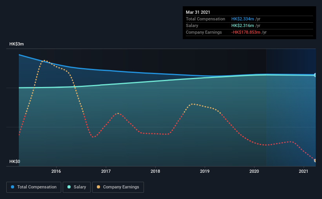322x199 pixels.
Task: Select the 2020 axis label
Action: (x=254, y=171)
